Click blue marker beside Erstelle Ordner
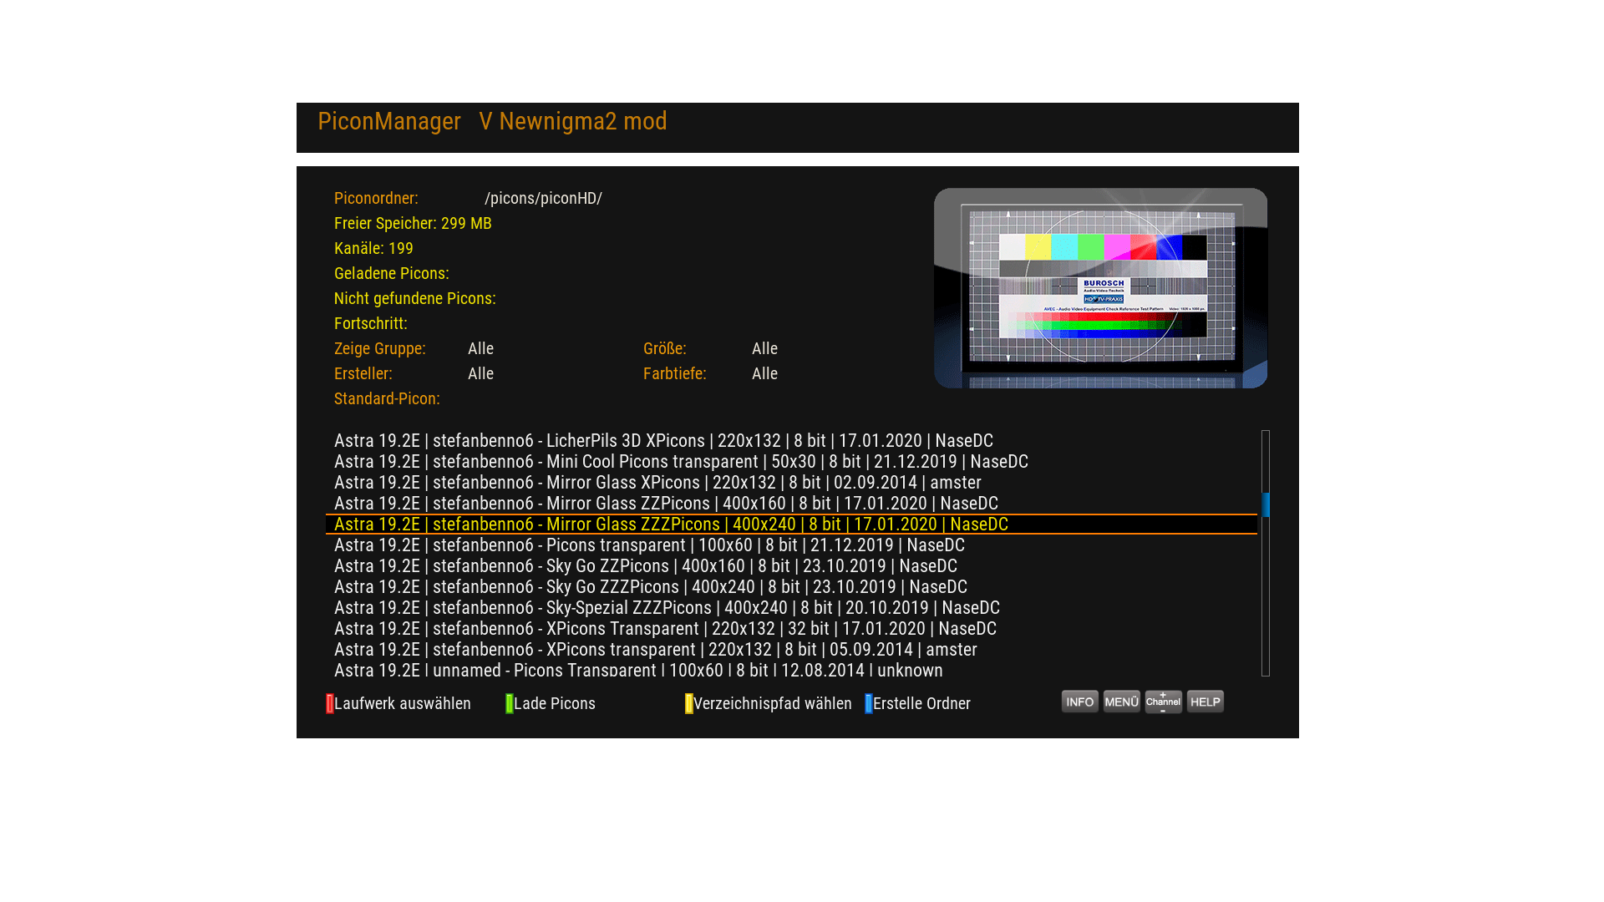 click(869, 703)
